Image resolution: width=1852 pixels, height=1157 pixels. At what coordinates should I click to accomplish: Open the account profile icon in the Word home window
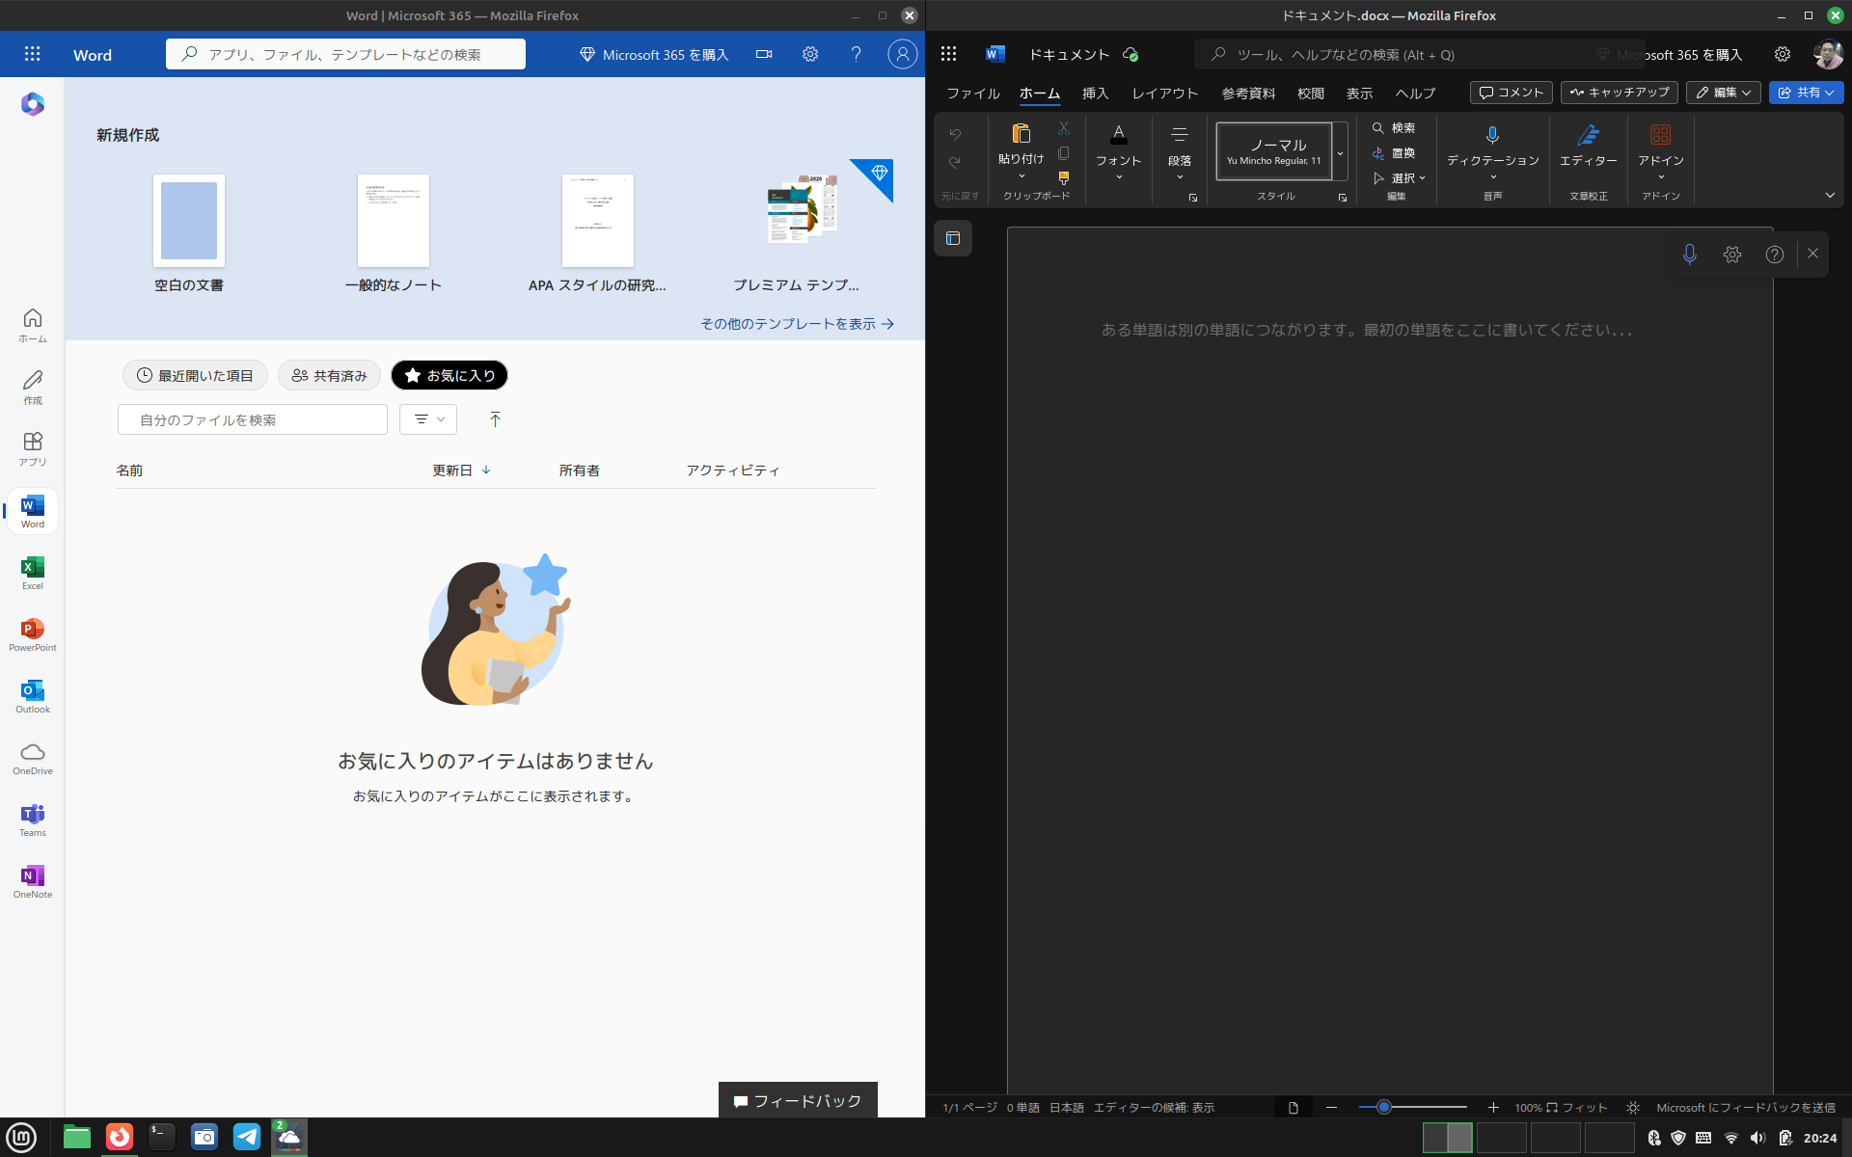tap(902, 54)
